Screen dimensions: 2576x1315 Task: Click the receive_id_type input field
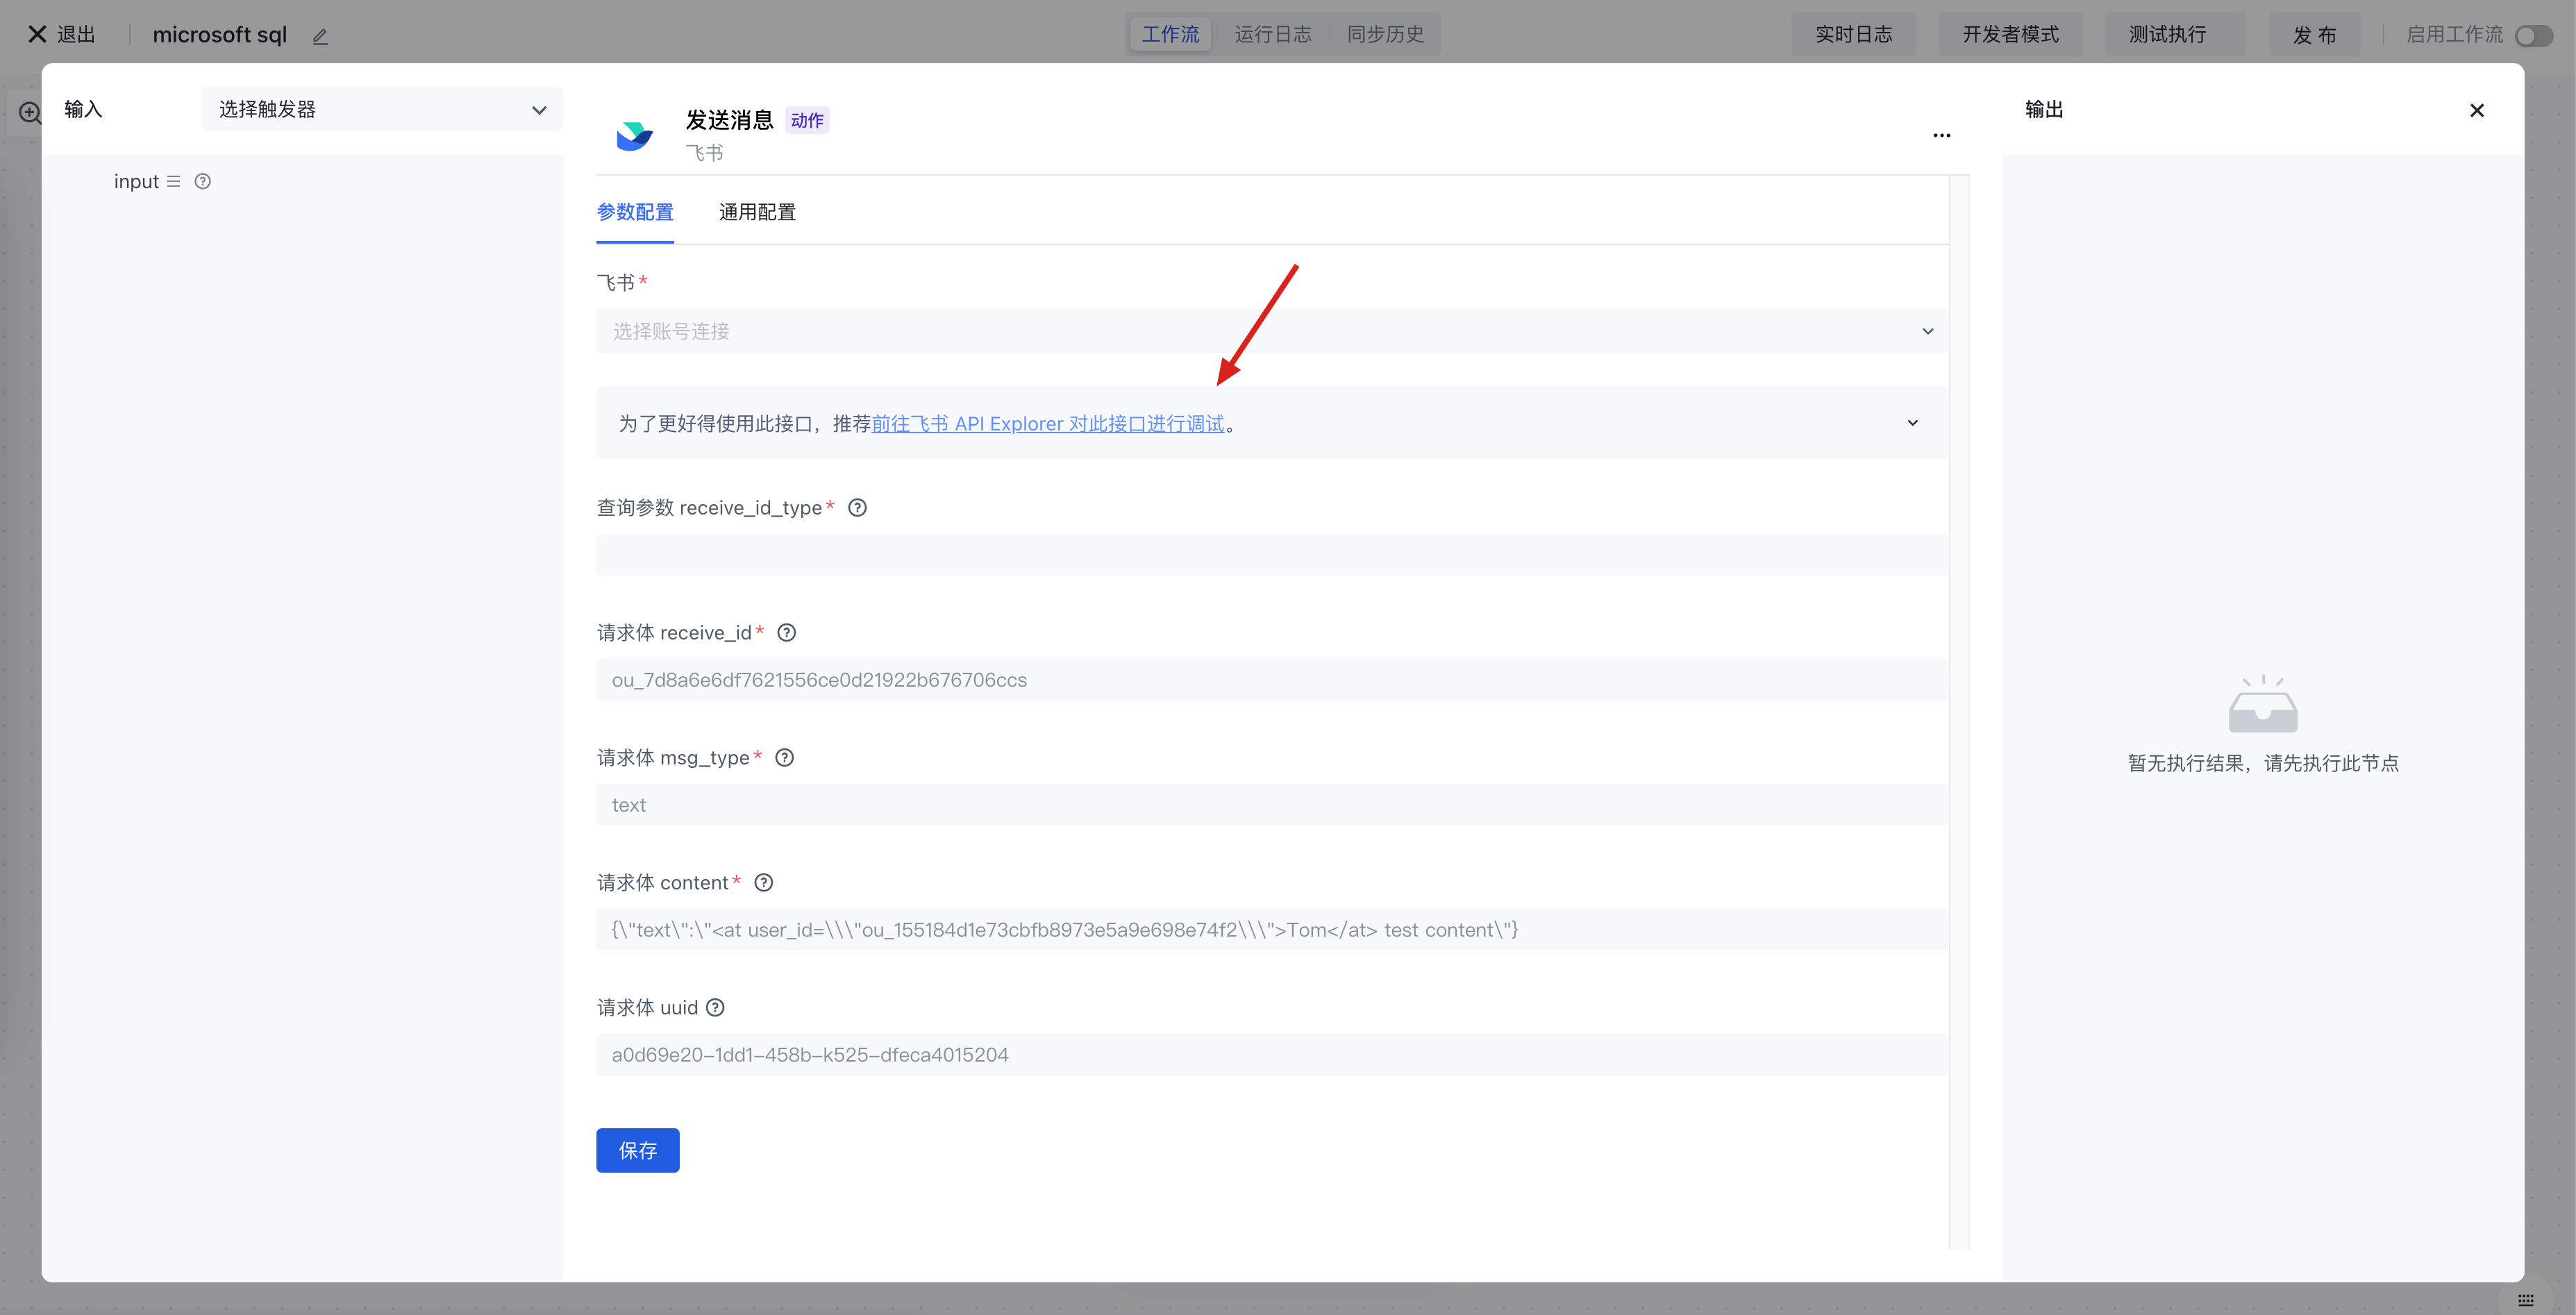pyautogui.click(x=1270, y=555)
